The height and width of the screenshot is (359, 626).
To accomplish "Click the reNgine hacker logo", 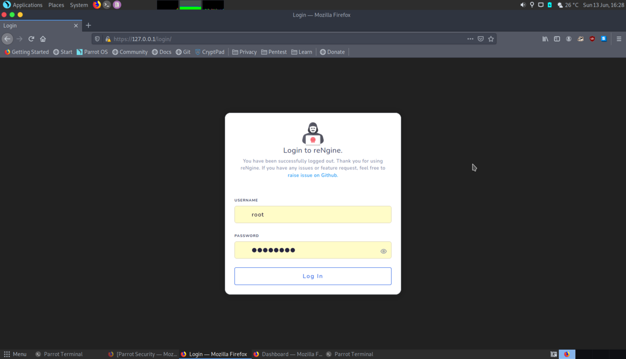I will 313,133.
